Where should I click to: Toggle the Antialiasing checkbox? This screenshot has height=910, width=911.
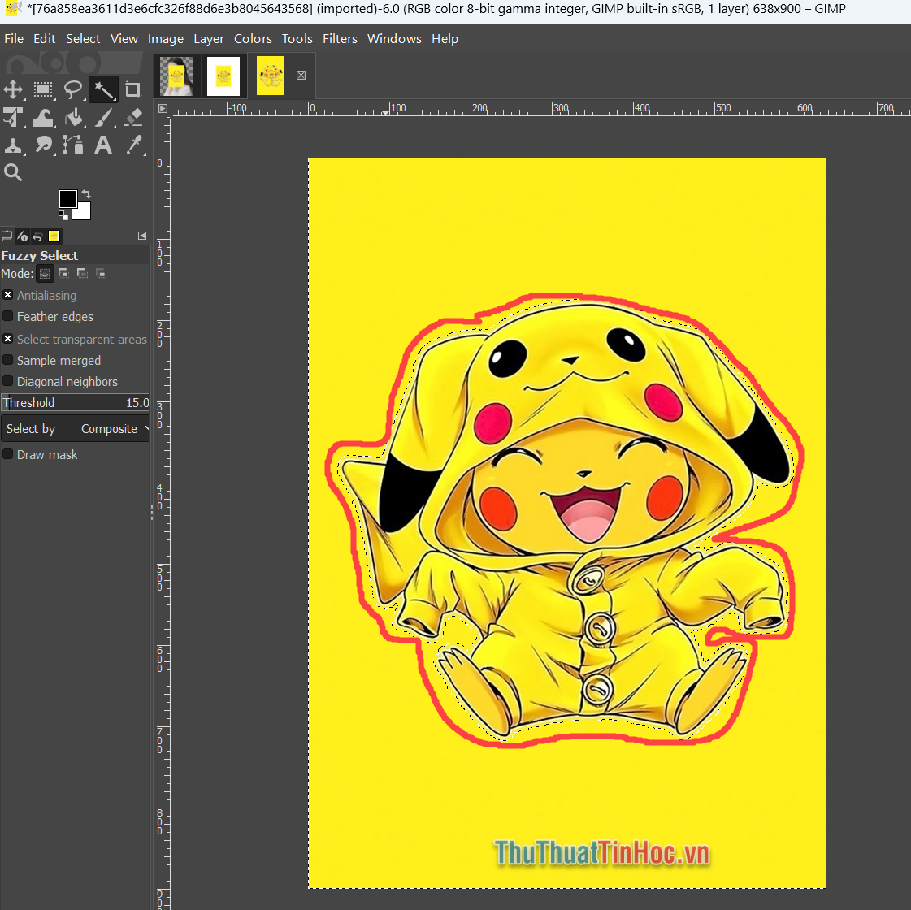7,295
